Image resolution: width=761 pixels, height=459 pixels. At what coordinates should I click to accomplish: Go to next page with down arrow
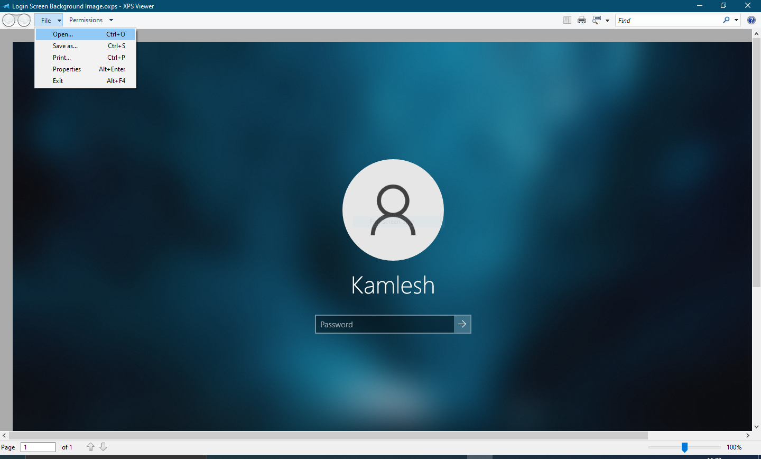(103, 447)
